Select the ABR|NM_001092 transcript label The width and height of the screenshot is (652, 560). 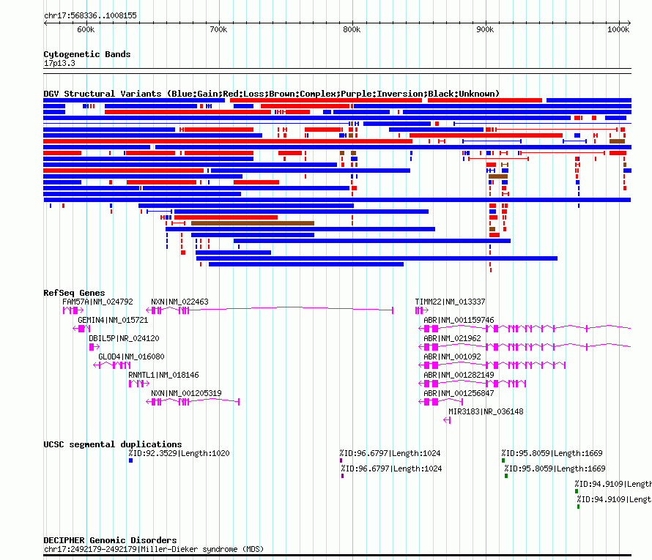pos(452,356)
